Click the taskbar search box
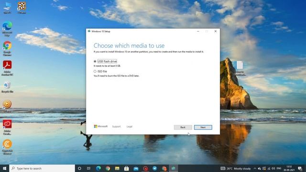Image resolution: width=306 pixels, height=172 pixels. pyautogui.click(x=42, y=168)
